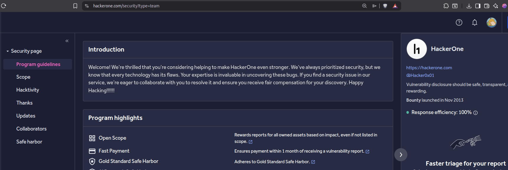Open Hacktivity in the sidebar
The height and width of the screenshot is (170, 508).
click(27, 90)
